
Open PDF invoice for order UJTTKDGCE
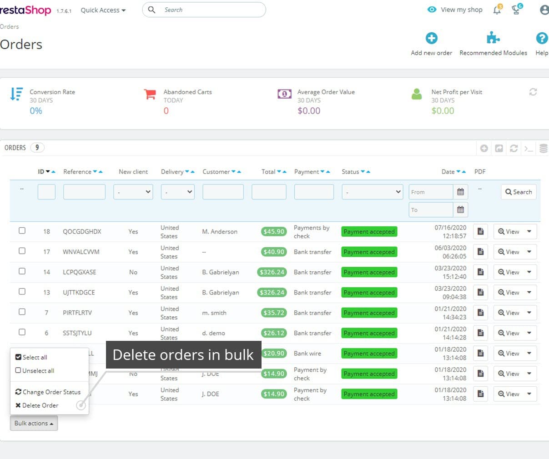click(x=480, y=292)
